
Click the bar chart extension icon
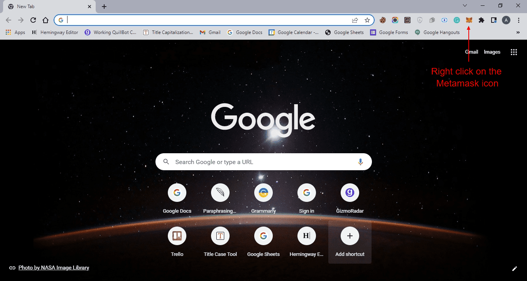pos(407,20)
